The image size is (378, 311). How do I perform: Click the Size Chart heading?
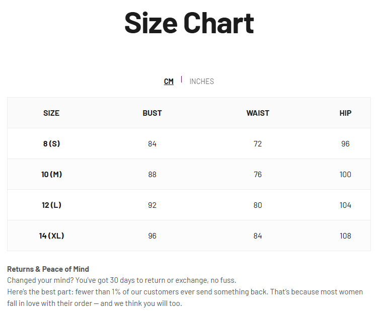(x=189, y=23)
